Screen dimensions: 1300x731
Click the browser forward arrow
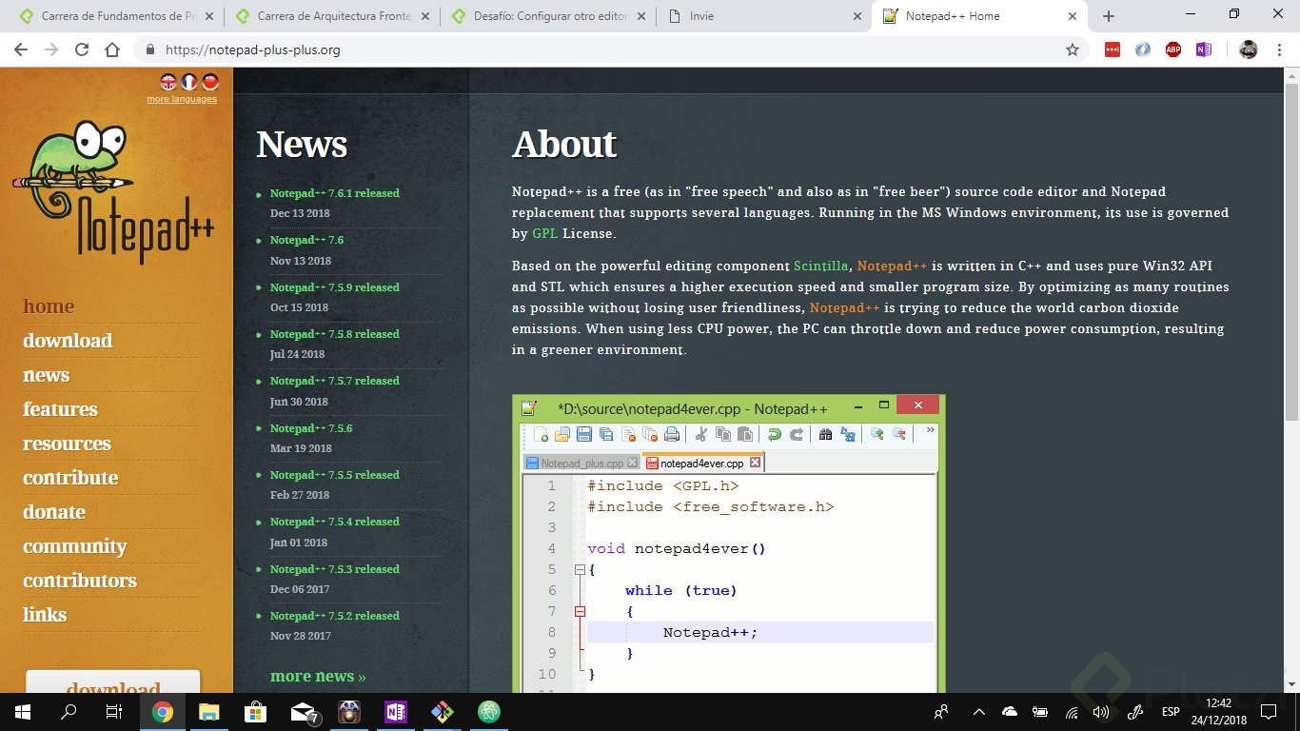click(51, 49)
